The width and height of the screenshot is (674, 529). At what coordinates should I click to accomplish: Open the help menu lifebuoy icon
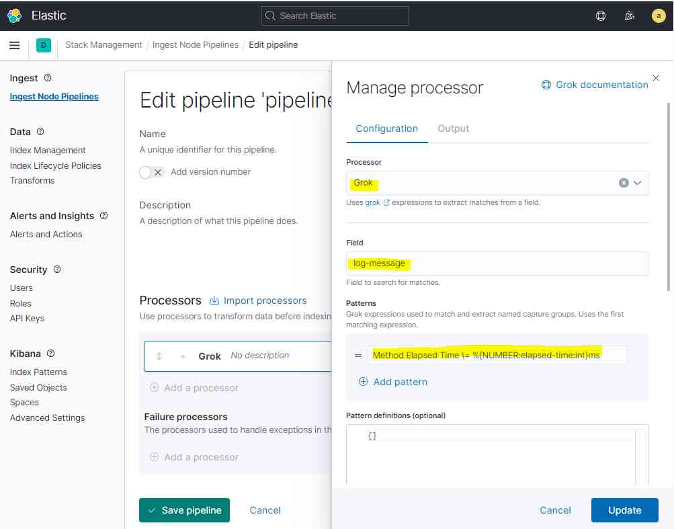pos(601,16)
